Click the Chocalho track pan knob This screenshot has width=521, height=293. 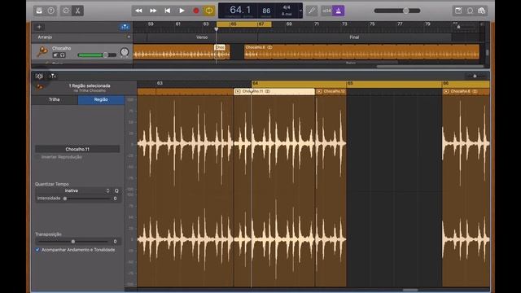coord(125,52)
